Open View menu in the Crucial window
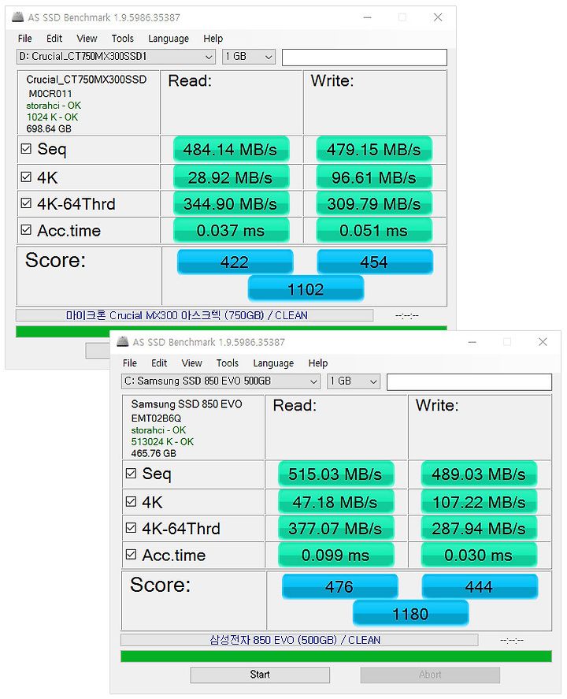This screenshot has height=699, width=567. 87,39
